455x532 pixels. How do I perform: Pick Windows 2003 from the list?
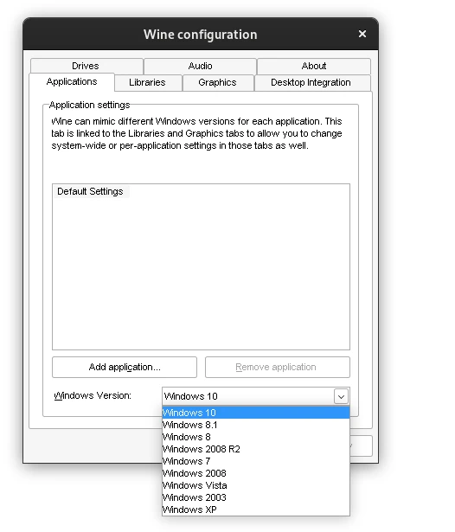(x=256, y=497)
